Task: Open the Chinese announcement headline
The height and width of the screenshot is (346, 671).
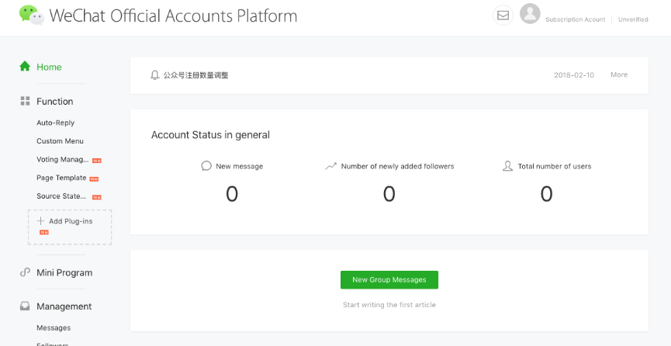Action: 195,75
